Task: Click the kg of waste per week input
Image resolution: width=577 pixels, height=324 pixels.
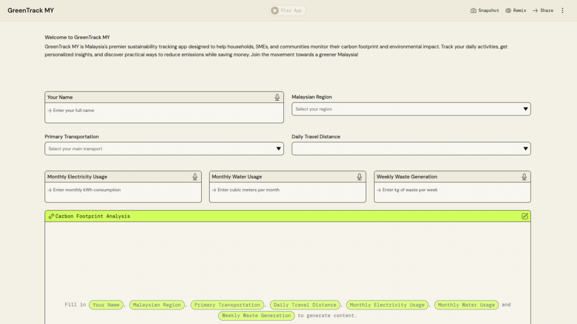Action: point(452,190)
